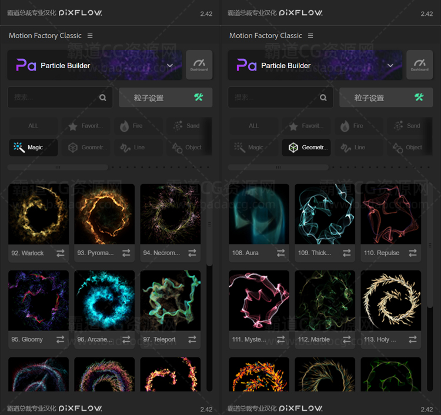The image size is (441, 415).
Task: Click search field in right panel
Action: coord(280,97)
